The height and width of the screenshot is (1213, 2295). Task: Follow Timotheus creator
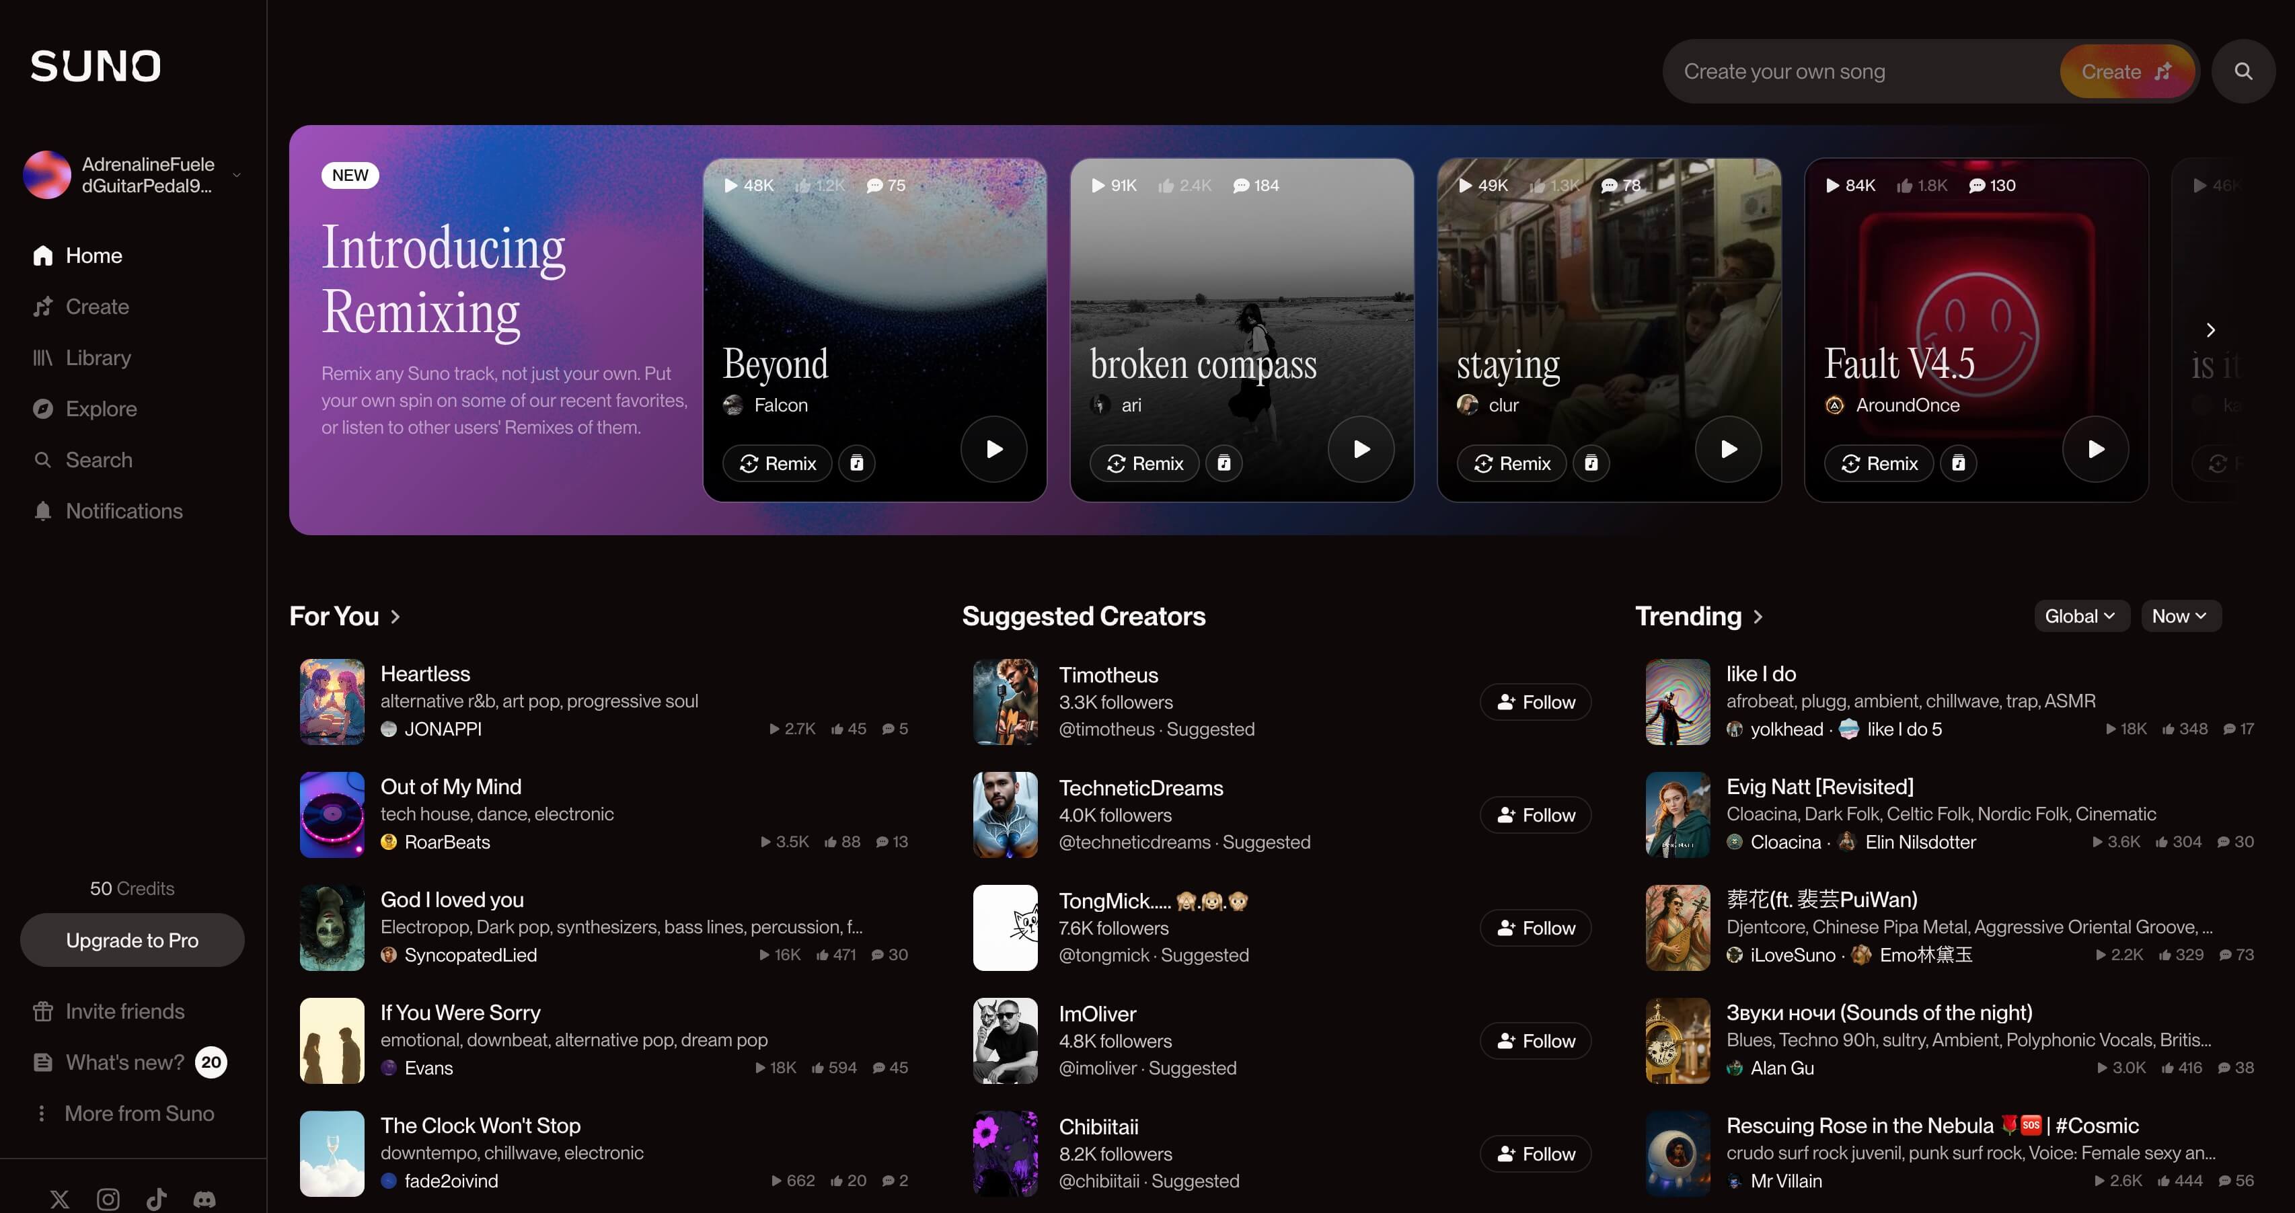[1535, 702]
